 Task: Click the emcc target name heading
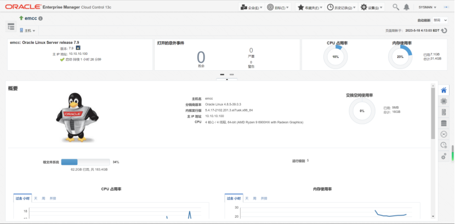tap(31, 18)
